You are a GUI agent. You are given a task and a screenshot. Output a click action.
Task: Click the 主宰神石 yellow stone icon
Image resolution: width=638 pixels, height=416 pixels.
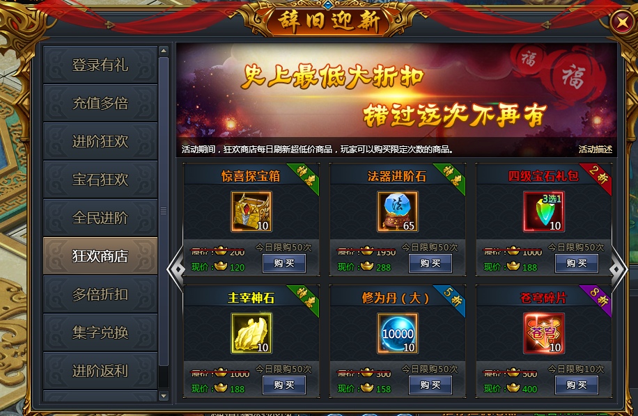click(x=251, y=333)
